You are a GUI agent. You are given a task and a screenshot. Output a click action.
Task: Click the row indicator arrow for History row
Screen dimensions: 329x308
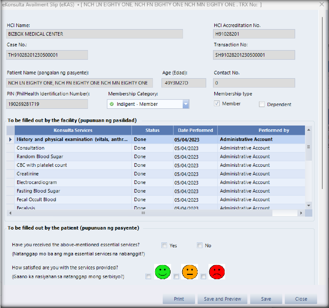pos(10,139)
